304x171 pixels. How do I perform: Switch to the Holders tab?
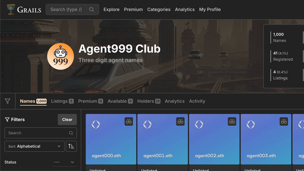click(x=149, y=101)
